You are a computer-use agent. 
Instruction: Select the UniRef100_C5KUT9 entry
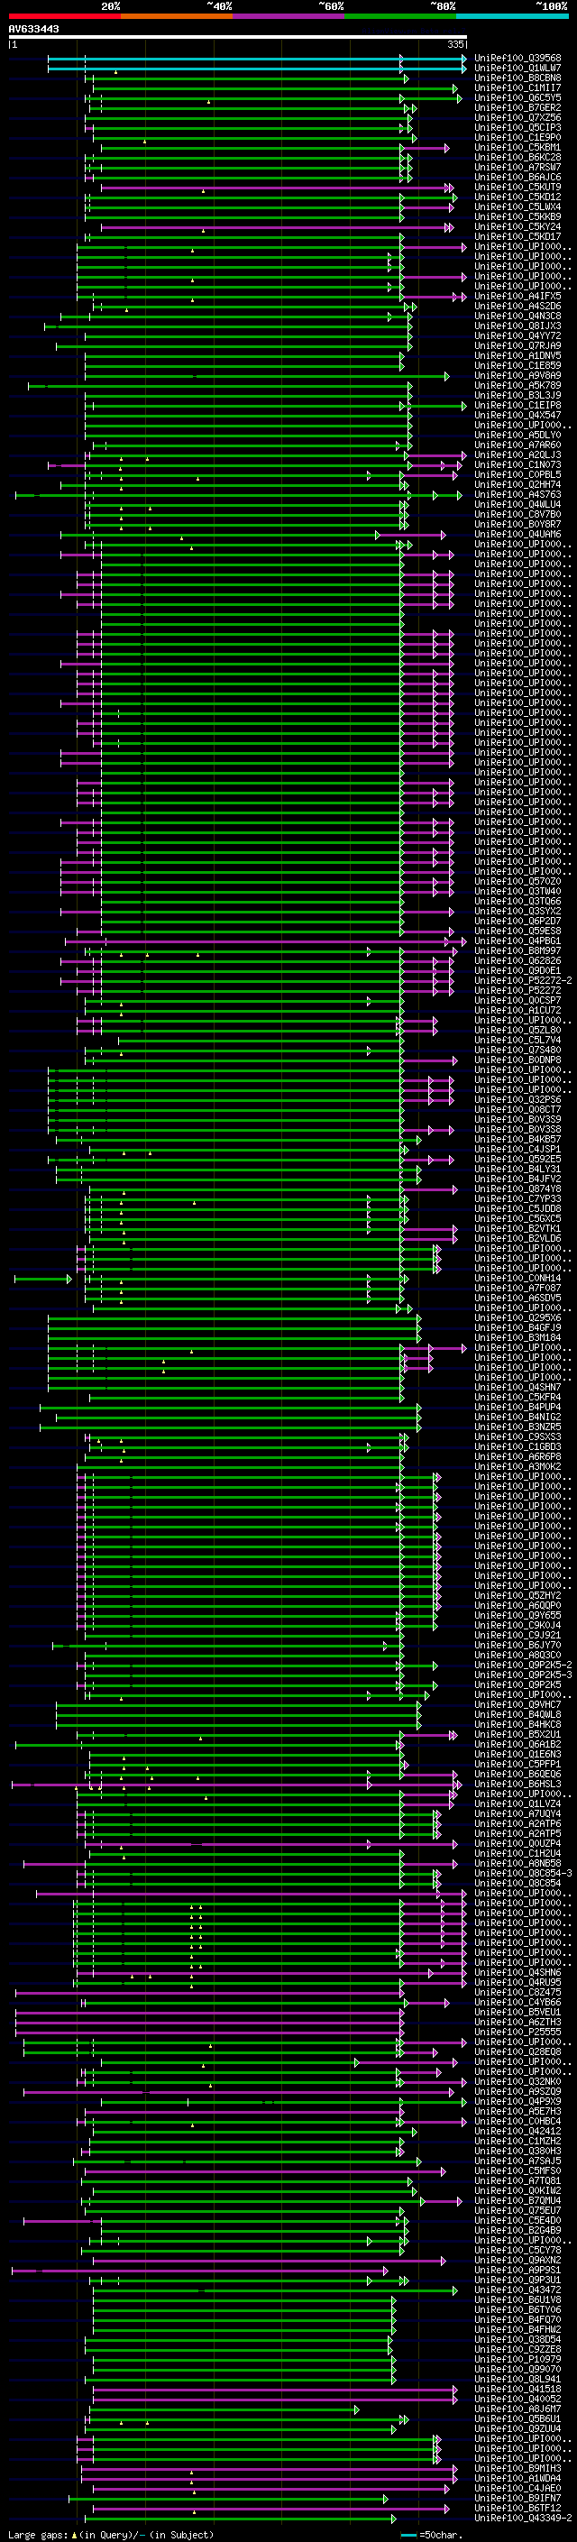[x=517, y=188]
